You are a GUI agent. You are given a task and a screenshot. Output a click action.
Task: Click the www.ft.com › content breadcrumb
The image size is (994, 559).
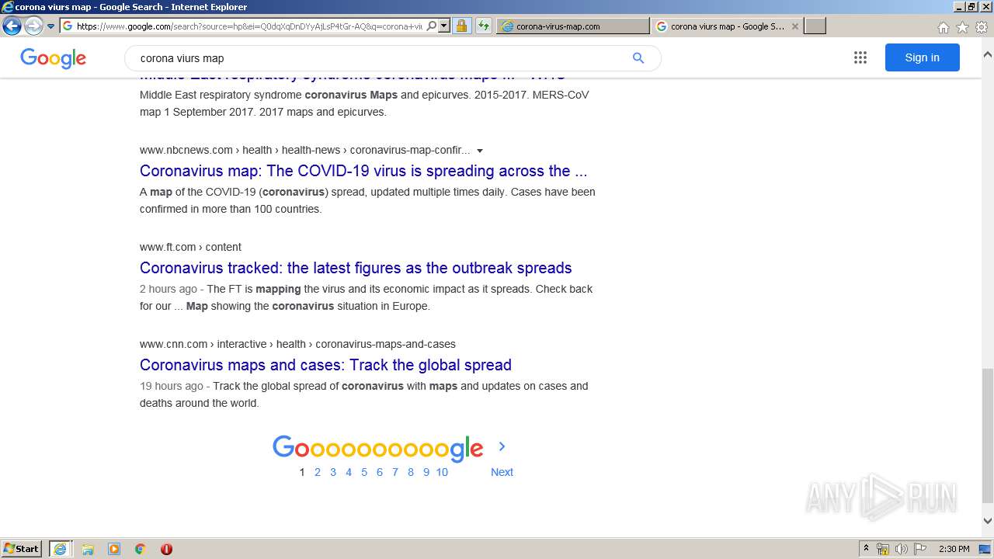[190, 247]
